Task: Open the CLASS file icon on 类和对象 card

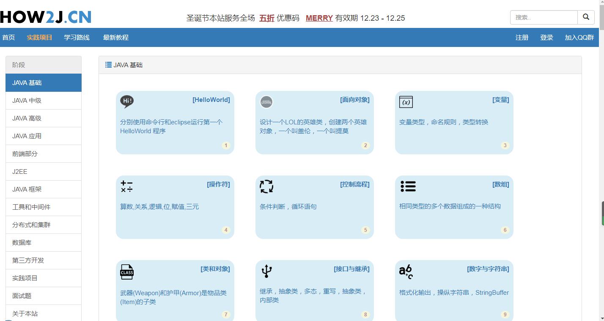Action: 126,272
